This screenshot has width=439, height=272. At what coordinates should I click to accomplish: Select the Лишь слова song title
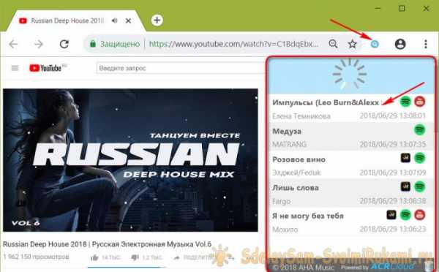pyautogui.click(x=296, y=188)
